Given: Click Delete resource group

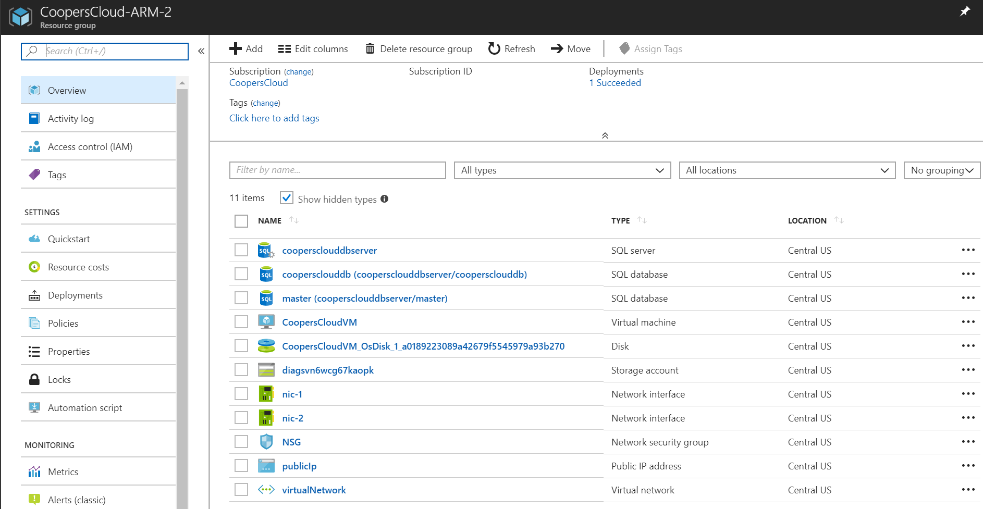Looking at the screenshot, I should 419,48.
